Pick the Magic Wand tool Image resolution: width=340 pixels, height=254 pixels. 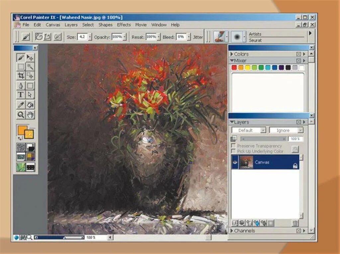coord(30,67)
